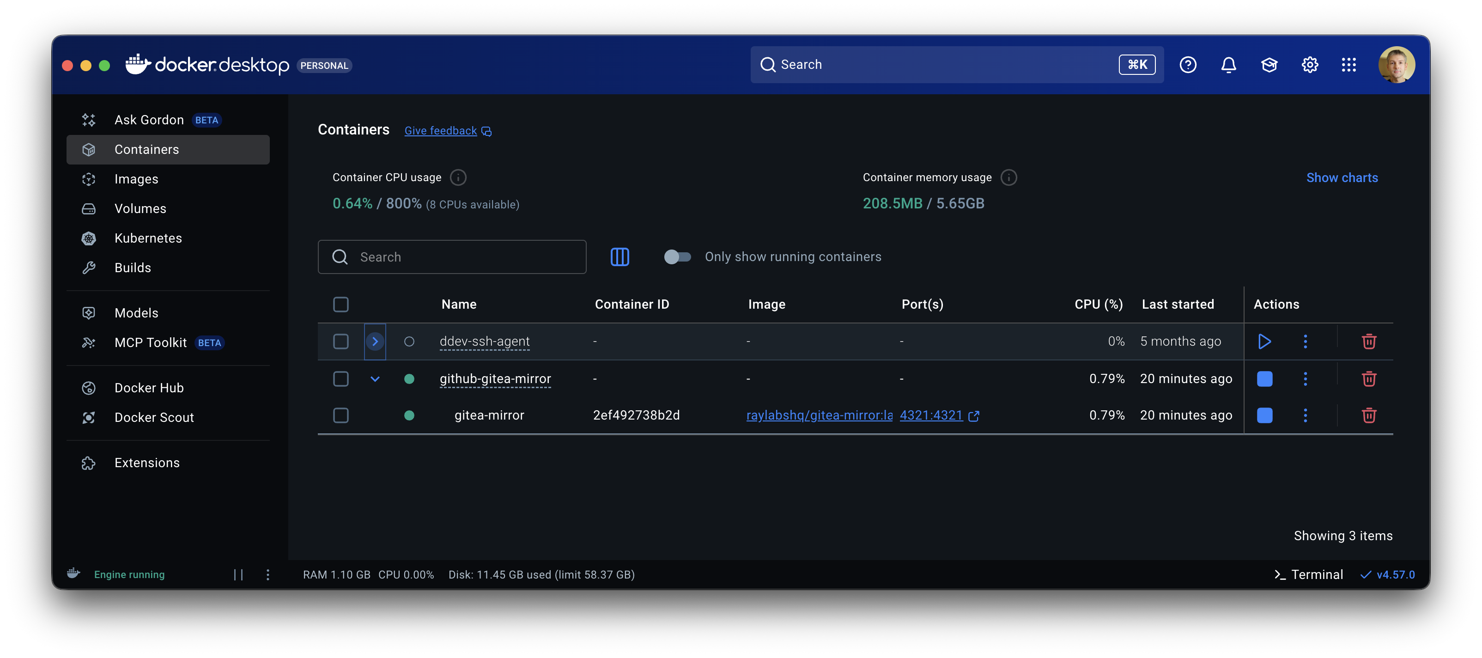This screenshot has width=1482, height=658.
Task: Enable Only show running containers
Action: 678,257
